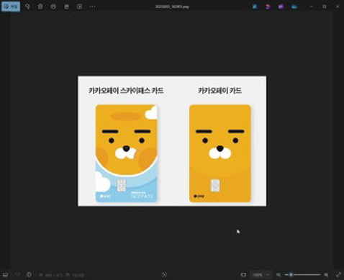Enter full screen with the expand arrows

click(338, 274)
